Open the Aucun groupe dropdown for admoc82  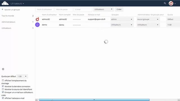148,19
